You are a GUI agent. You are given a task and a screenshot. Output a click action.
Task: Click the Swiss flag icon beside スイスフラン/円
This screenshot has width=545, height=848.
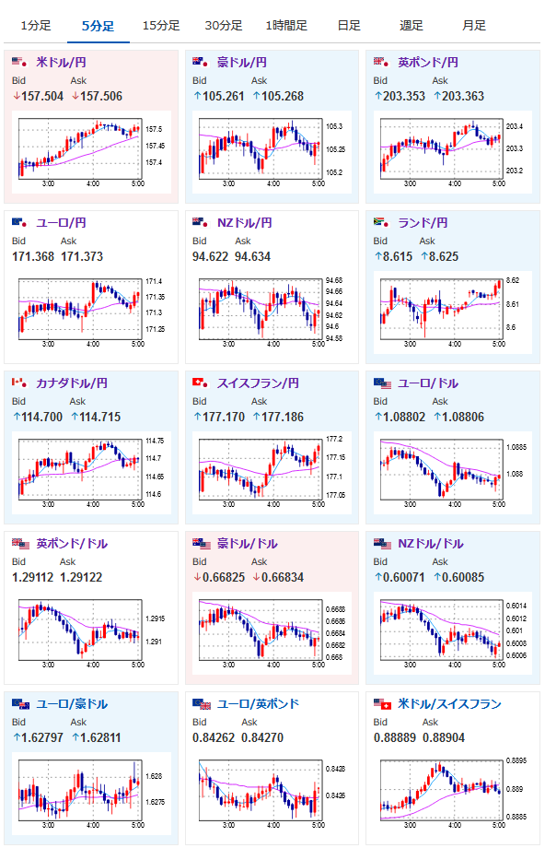pyautogui.click(x=201, y=383)
